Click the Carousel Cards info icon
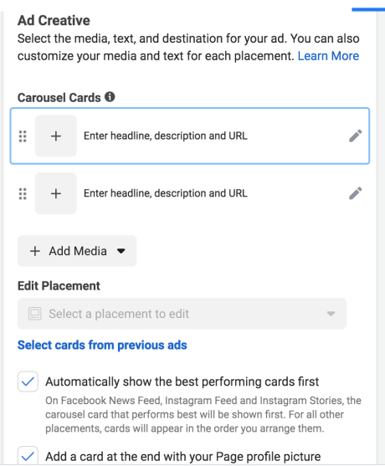The image size is (385, 466). coord(110,97)
